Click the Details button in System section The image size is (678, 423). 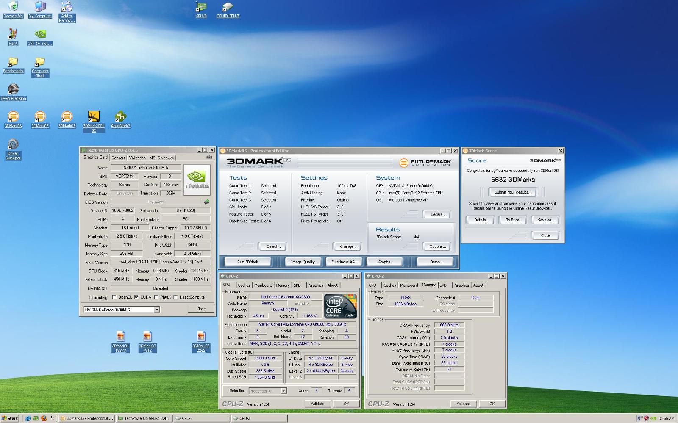(438, 214)
